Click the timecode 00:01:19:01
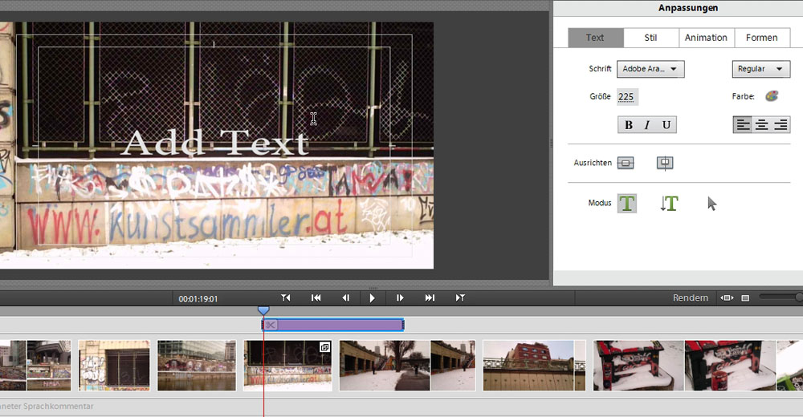This screenshot has width=803, height=417. click(x=198, y=299)
